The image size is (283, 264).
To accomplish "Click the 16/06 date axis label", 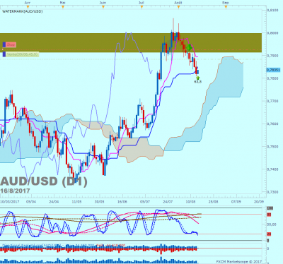I will point(122,202).
